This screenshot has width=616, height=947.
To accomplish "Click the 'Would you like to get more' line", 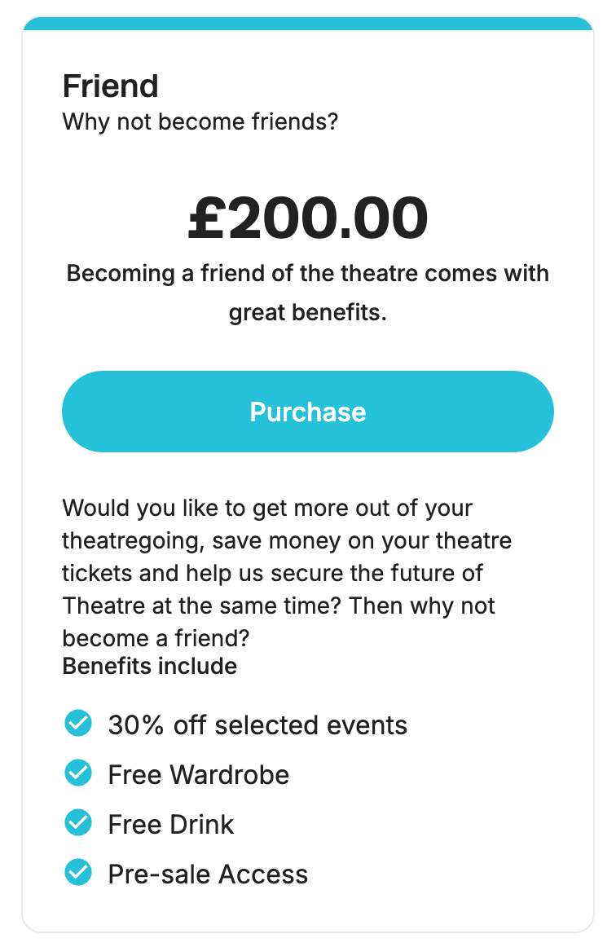I will tap(267, 508).
